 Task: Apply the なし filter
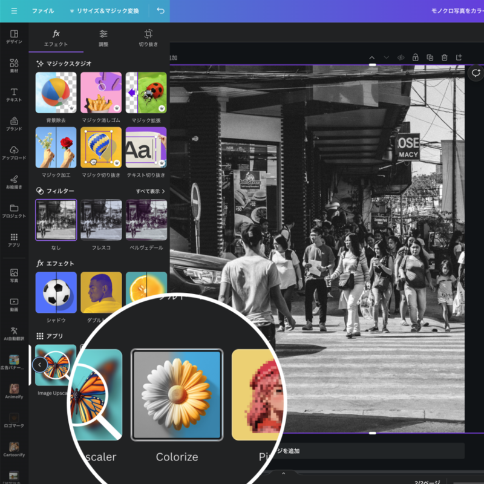[56, 220]
